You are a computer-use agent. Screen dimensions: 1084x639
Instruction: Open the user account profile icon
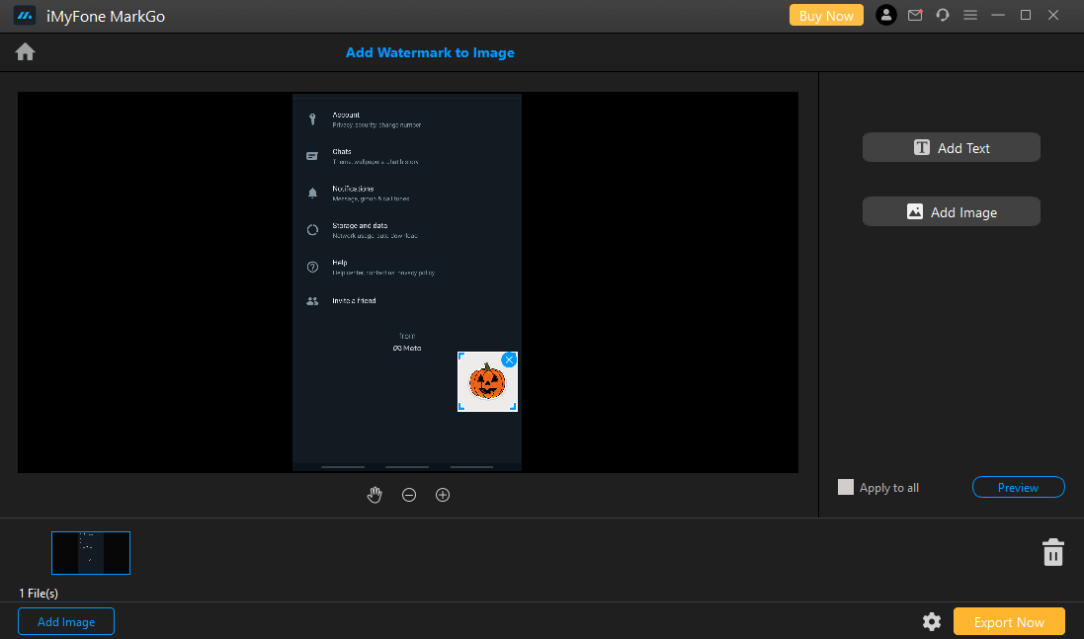(885, 15)
